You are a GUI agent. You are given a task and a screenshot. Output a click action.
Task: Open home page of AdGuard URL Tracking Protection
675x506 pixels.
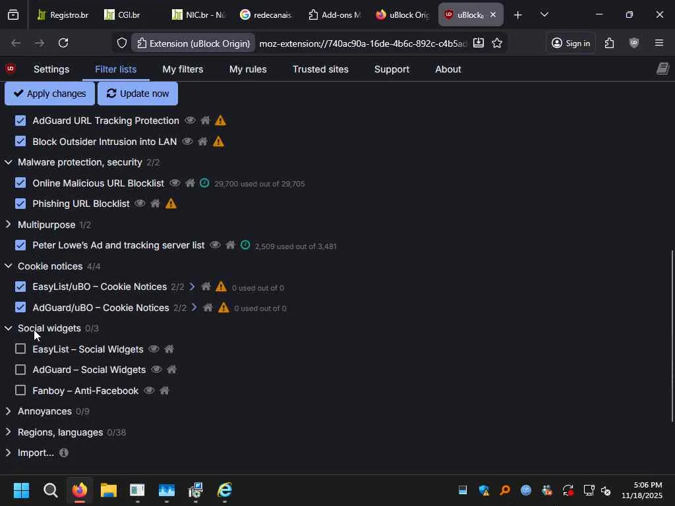click(x=206, y=121)
